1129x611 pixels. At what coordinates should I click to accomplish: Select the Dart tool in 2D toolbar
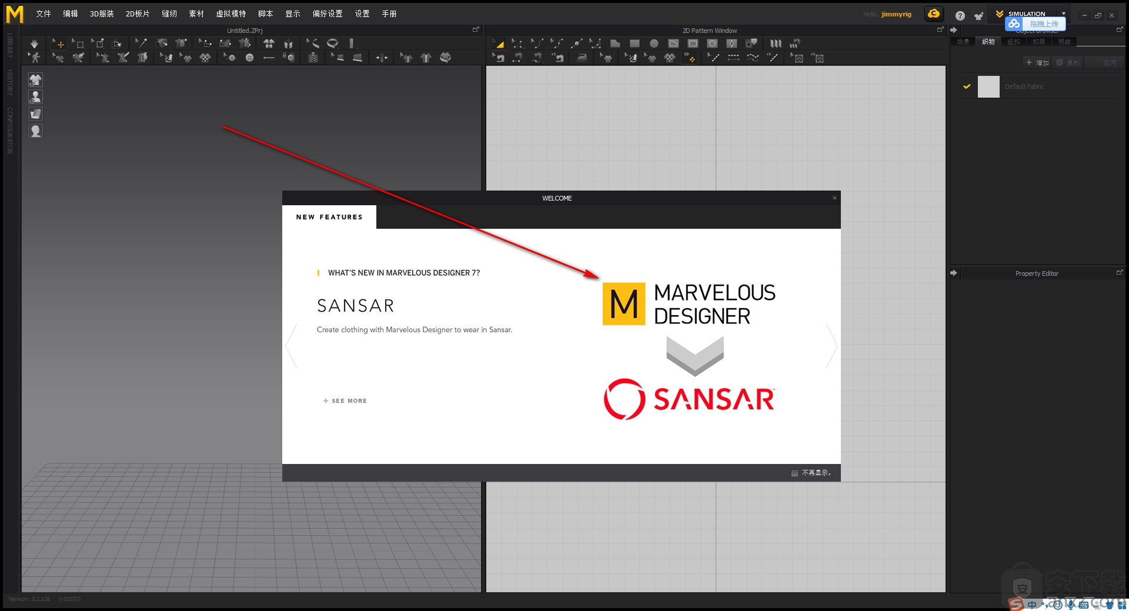731,44
